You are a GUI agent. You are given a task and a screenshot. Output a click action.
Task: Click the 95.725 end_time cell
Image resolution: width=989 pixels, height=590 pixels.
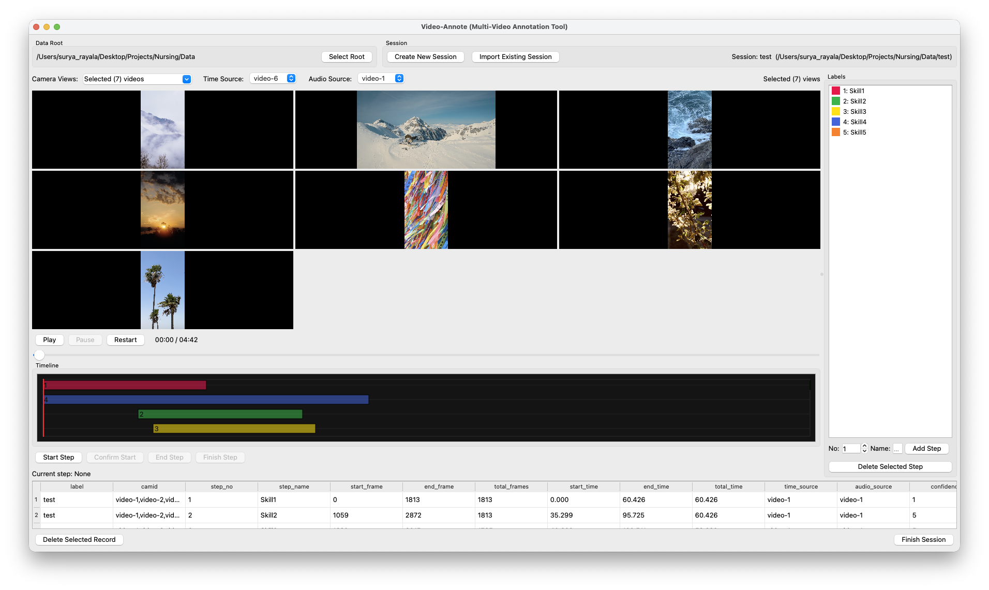pos(656,515)
